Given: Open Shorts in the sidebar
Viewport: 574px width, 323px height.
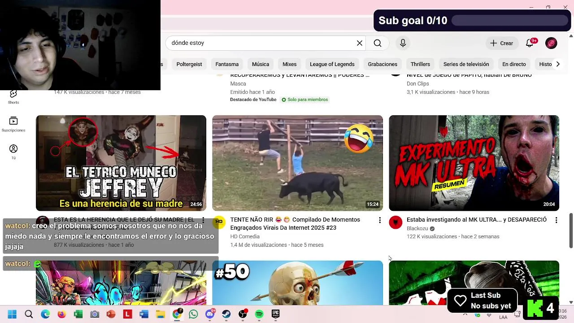Looking at the screenshot, I should coord(13,96).
